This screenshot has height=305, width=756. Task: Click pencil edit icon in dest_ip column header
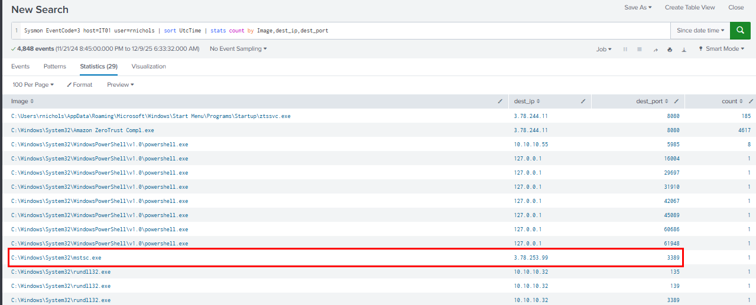583,101
